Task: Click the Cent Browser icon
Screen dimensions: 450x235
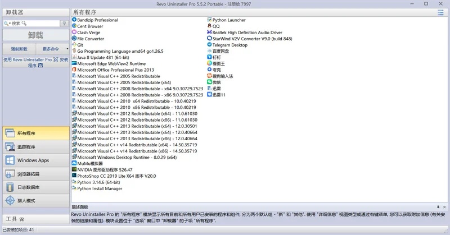Action: tap(74, 26)
